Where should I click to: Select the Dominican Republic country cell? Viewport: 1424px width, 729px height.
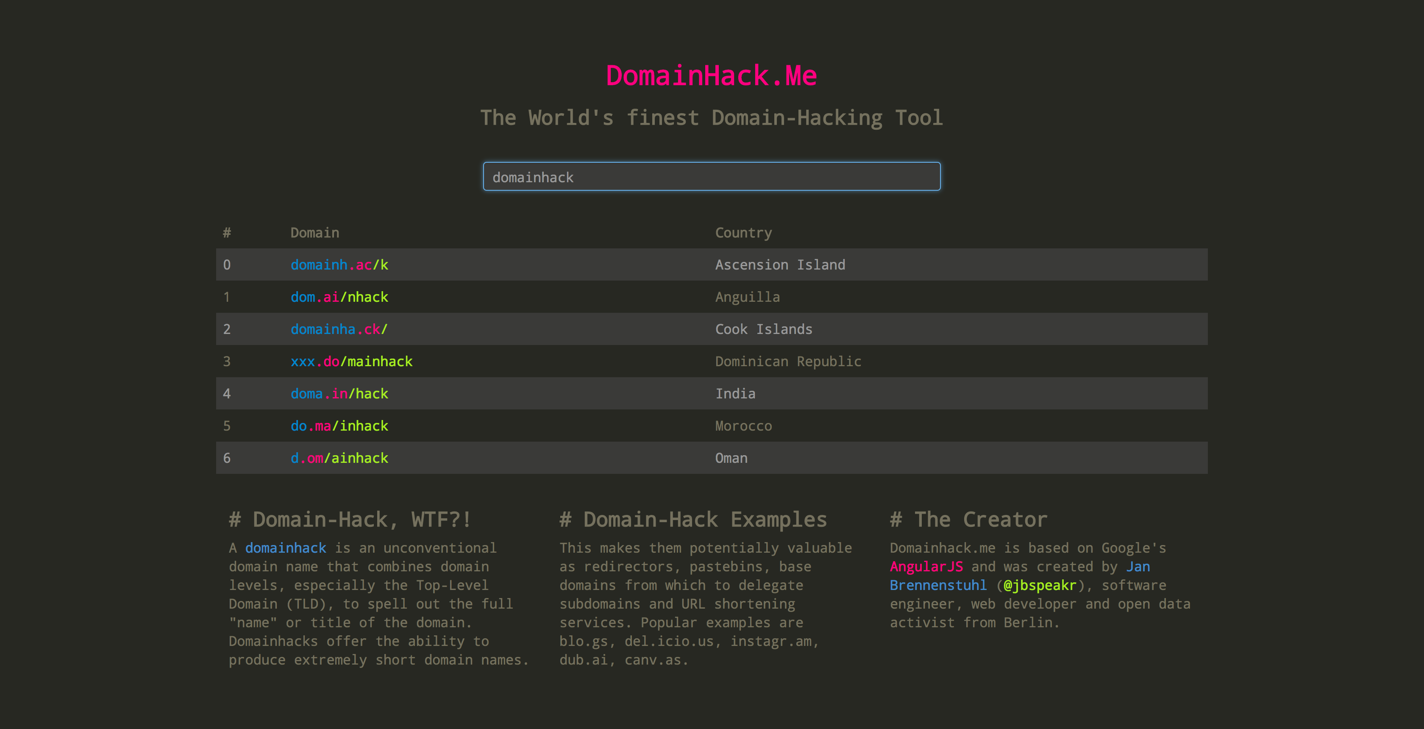click(x=788, y=362)
